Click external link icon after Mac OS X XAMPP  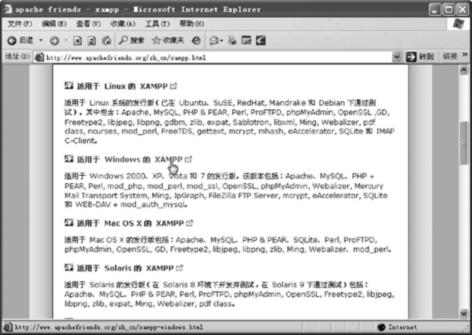coord(190,224)
